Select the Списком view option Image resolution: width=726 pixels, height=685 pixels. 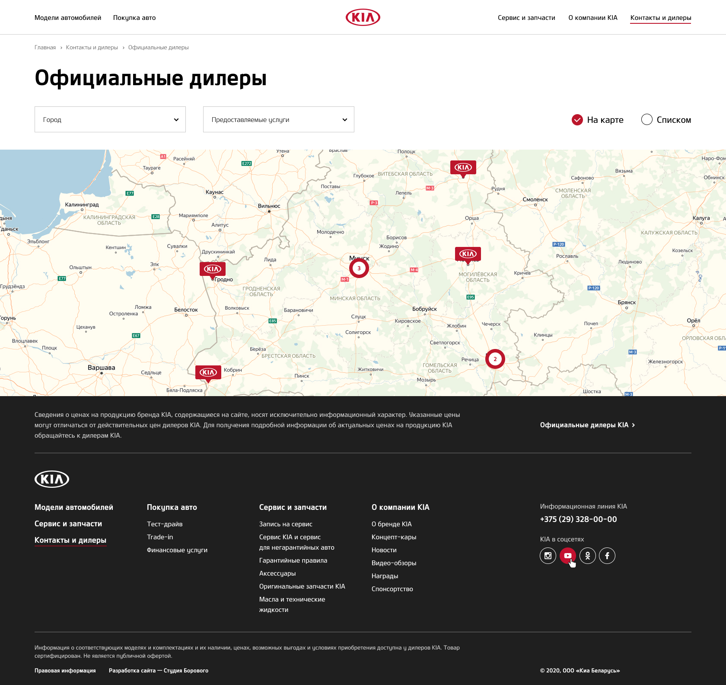666,120
